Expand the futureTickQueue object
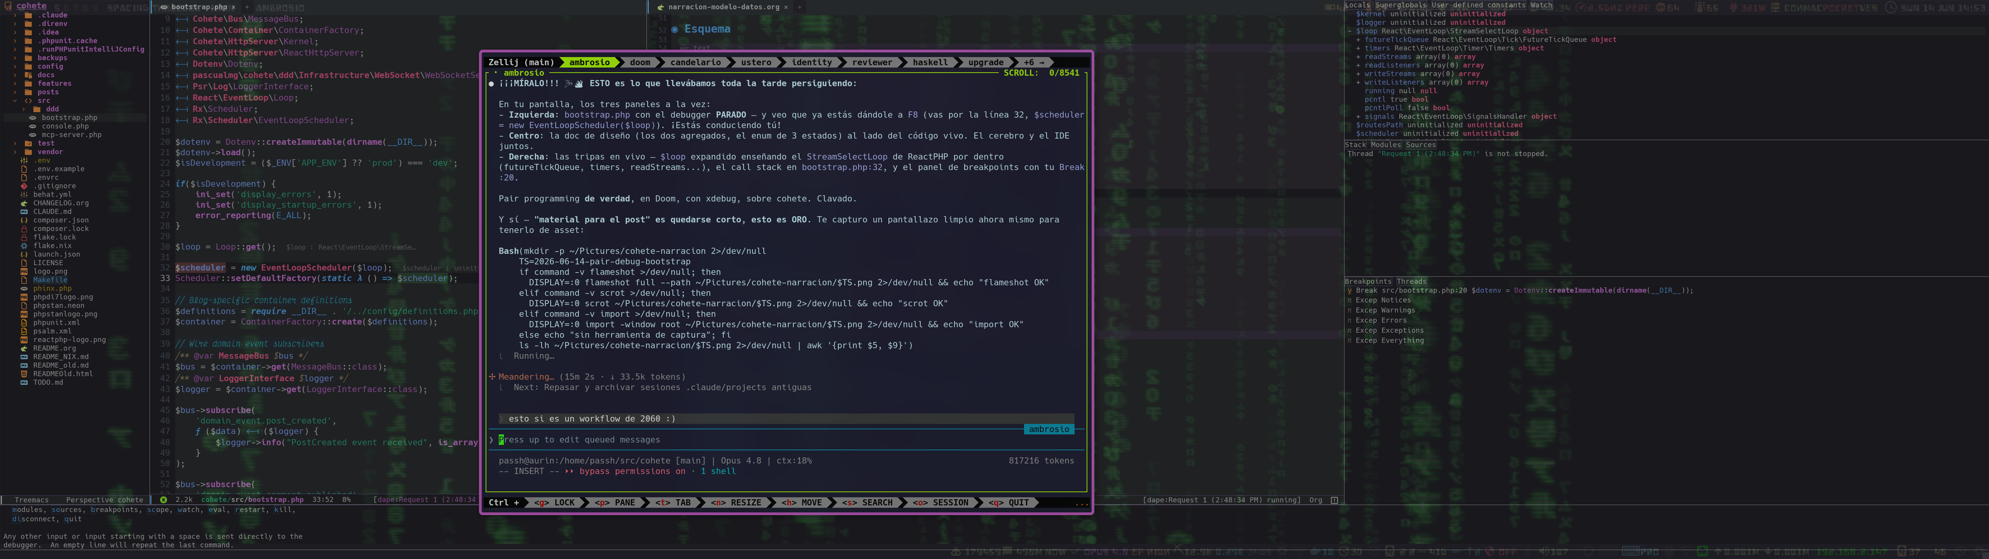1989x559 pixels. pyautogui.click(x=1359, y=40)
